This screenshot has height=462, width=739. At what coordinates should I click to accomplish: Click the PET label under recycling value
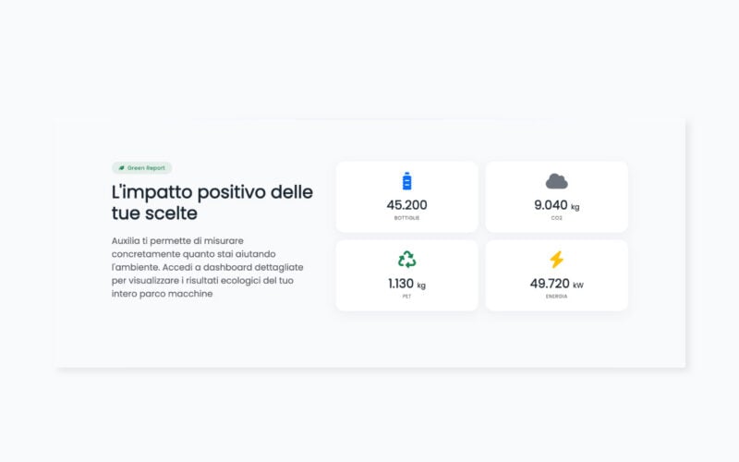(x=406, y=297)
